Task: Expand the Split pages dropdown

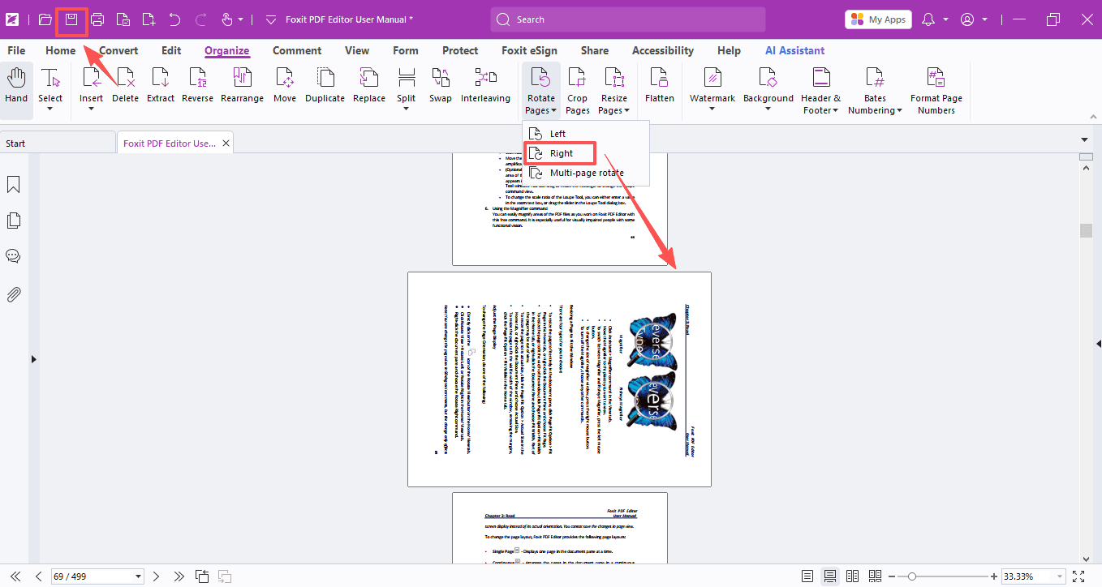Action: [x=407, y=109]
